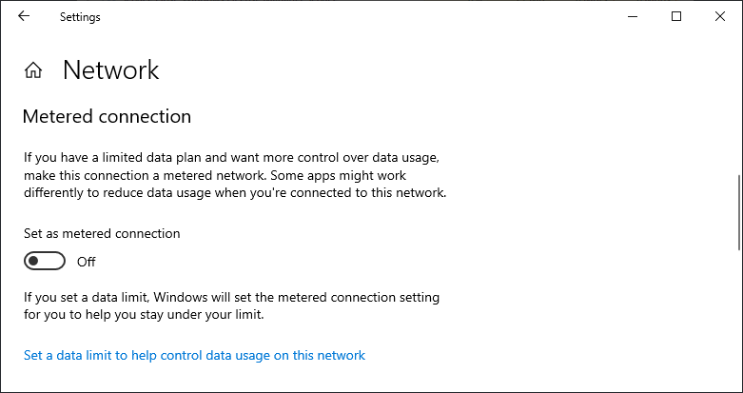Click the "Off" label beside the toggle
The width and height of the screenshot is (743, 393).
point(87,262)
